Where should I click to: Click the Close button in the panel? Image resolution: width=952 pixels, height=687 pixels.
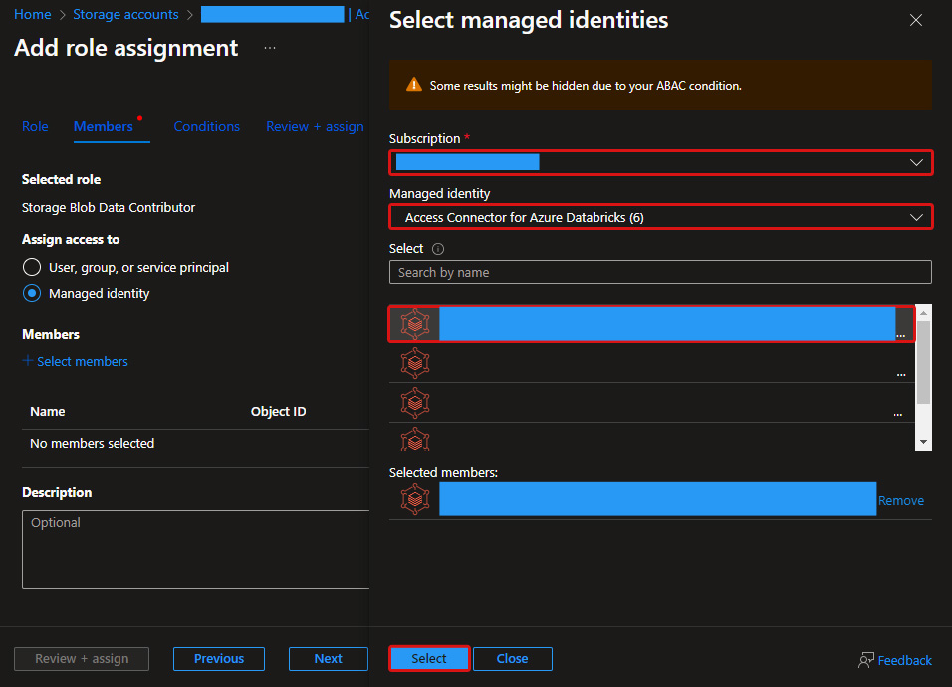513,658
